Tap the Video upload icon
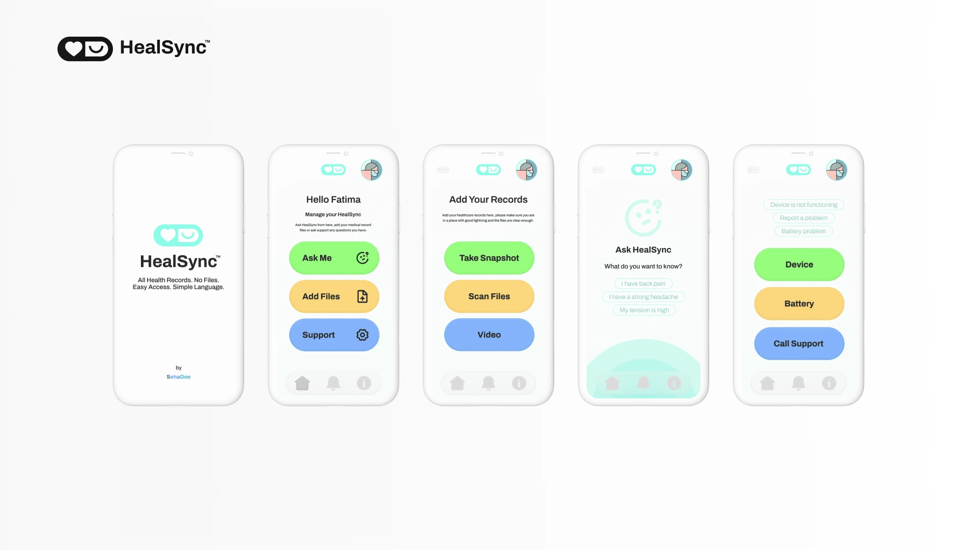Image resolution: width=977 pixels, height=550 pixels. click(x=489, y=335)
